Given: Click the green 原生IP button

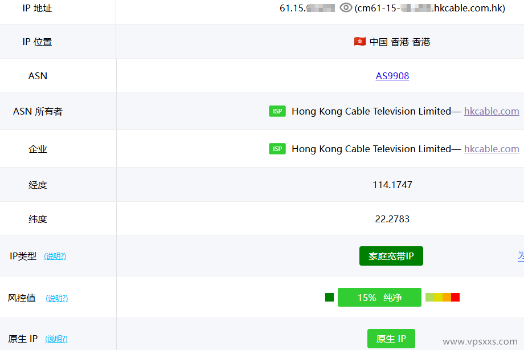Looking at the screenshot, I should [391, 338].
